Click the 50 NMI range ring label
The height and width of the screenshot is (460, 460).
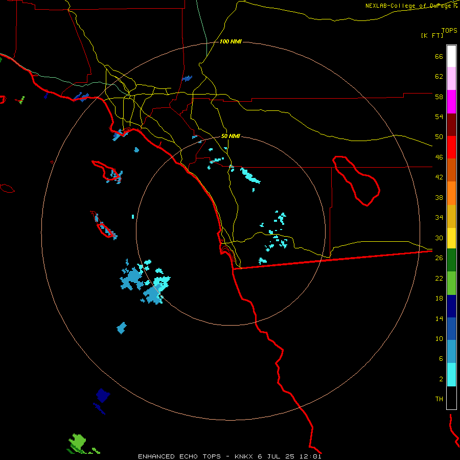click(231, 136)
